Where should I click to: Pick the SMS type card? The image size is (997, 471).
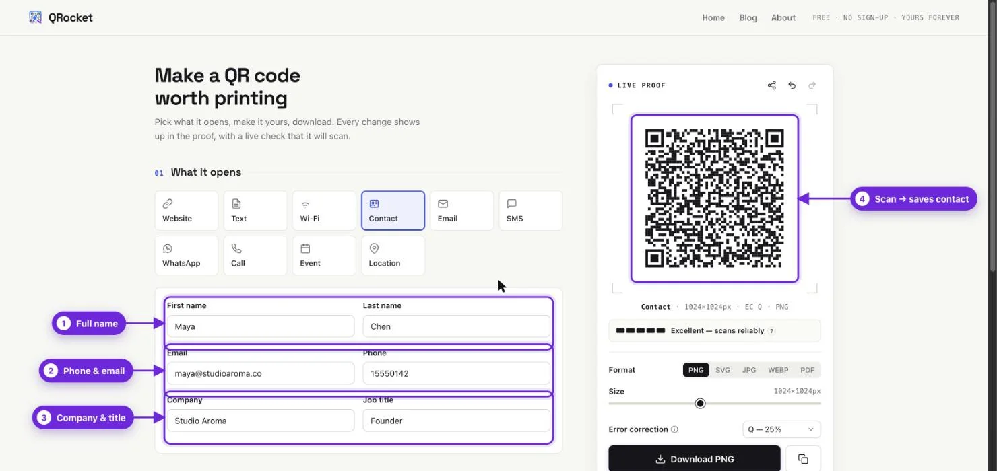click(531, 211)
